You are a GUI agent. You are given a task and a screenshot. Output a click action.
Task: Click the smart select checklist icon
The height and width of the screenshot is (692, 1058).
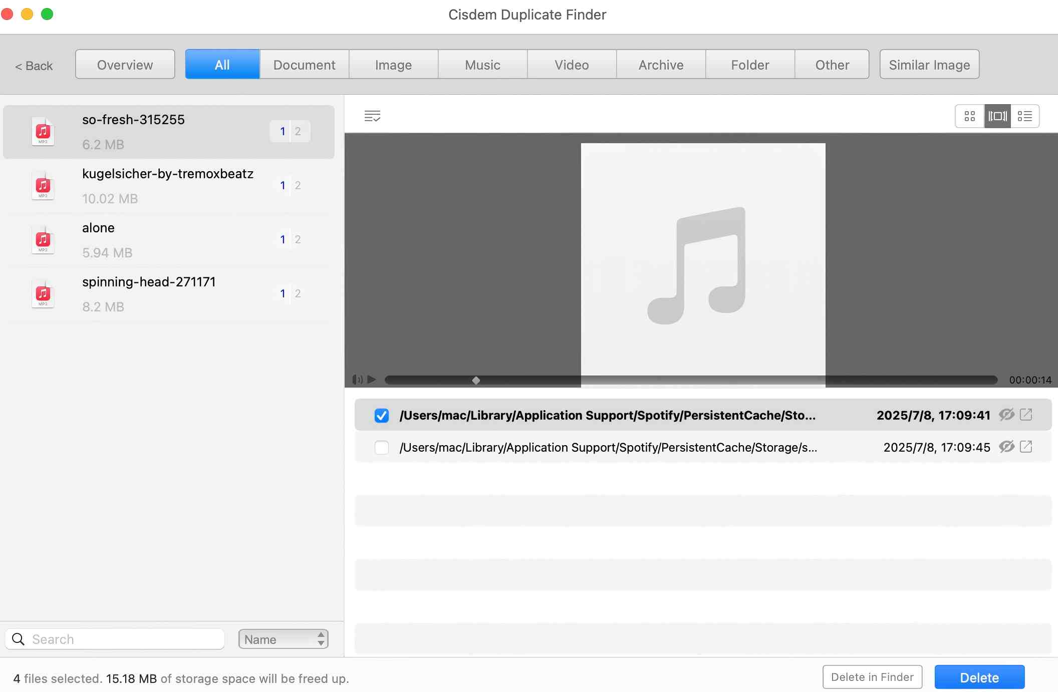click(372, 116)
